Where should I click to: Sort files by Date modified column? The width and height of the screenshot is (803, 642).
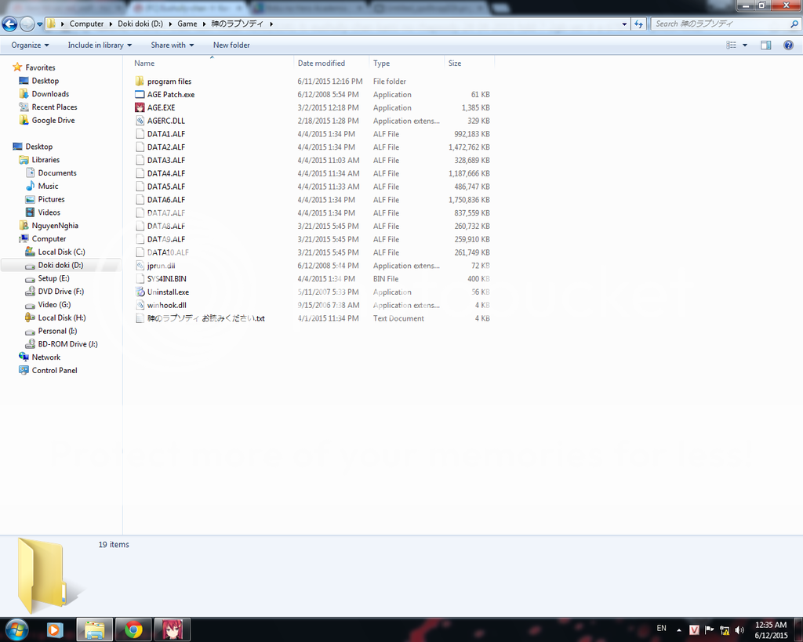point(322,63)
